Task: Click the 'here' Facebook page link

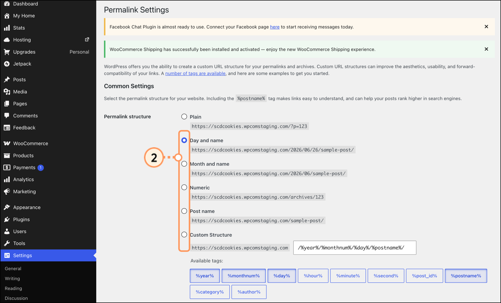Action: pos(275,27)
